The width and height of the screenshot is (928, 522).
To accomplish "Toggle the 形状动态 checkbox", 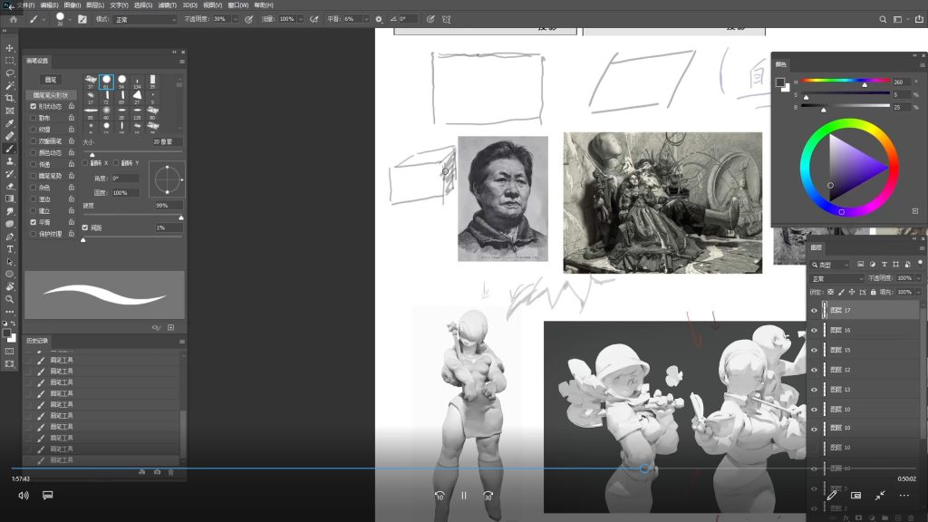I will click(x=34, y=106).
